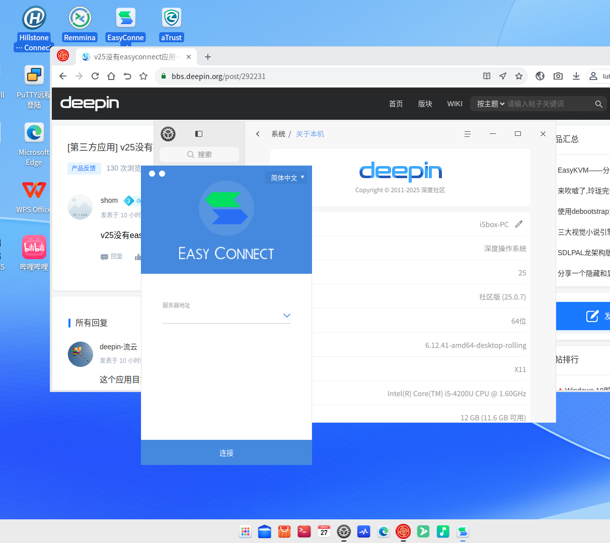
Task: Open a new browser tab
Action: click(208, 57)
